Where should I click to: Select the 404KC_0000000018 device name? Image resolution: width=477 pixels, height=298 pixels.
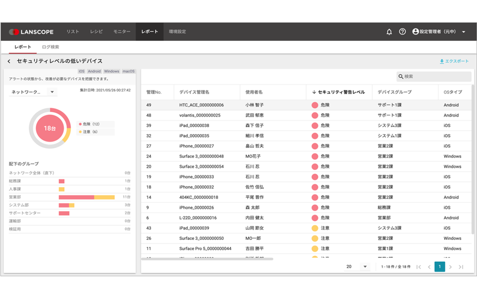(199, 197)
